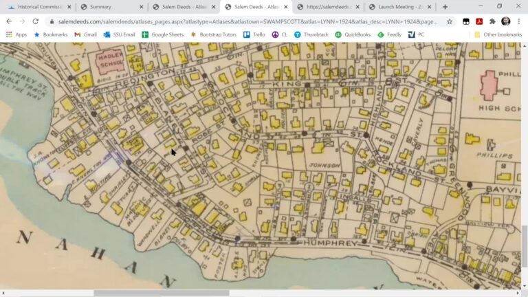
Task: Bookmark this page with star icon
Action: coord(450,21)
